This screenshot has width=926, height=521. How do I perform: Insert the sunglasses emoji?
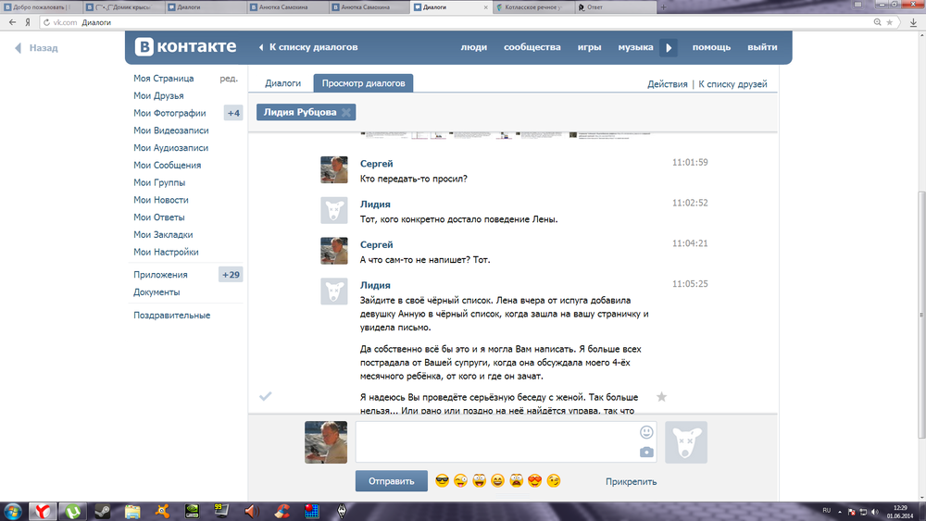coord(442,481)
